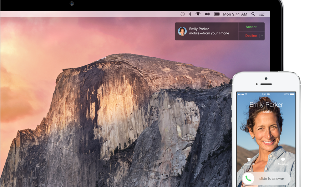Click the Bluetooth status icon

(x=190, y=14)
